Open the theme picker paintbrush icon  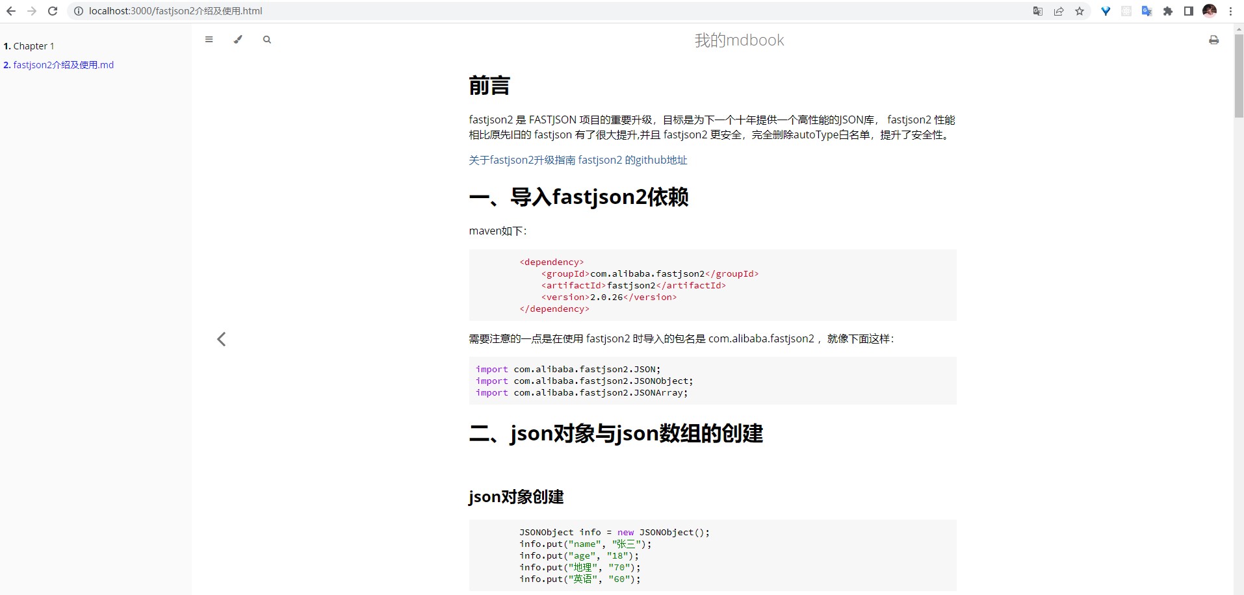click(238, 40)
